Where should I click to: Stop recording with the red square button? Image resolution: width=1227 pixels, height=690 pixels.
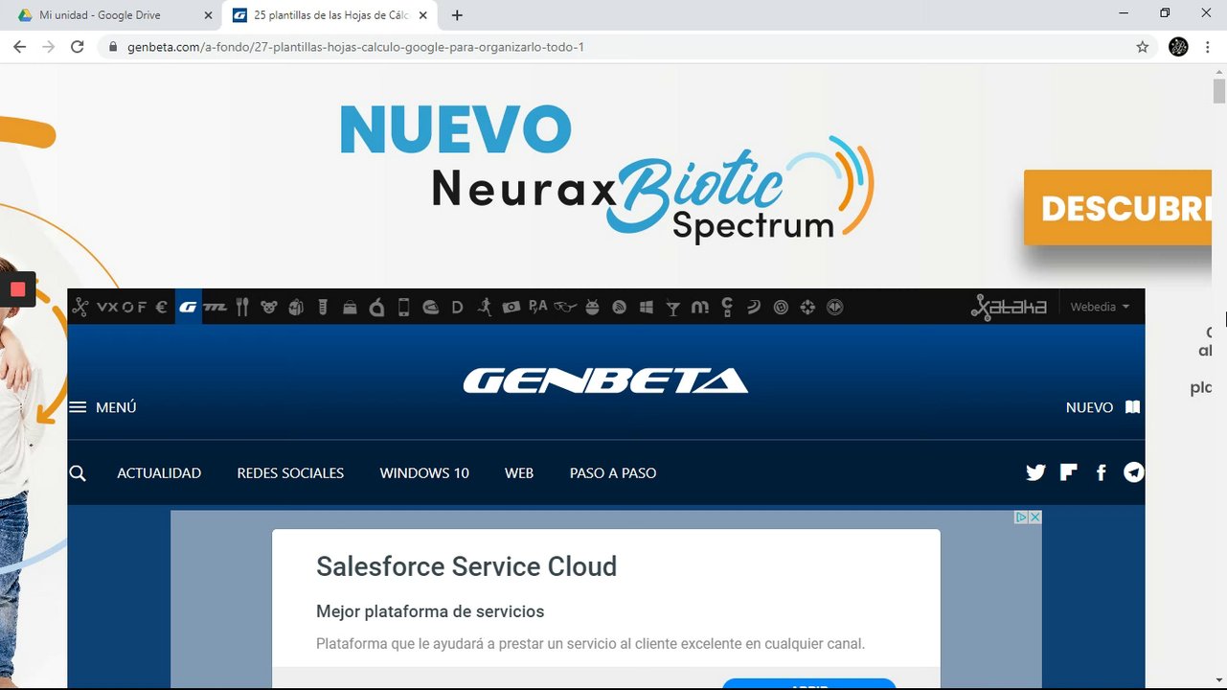click(x=17, y=289)
